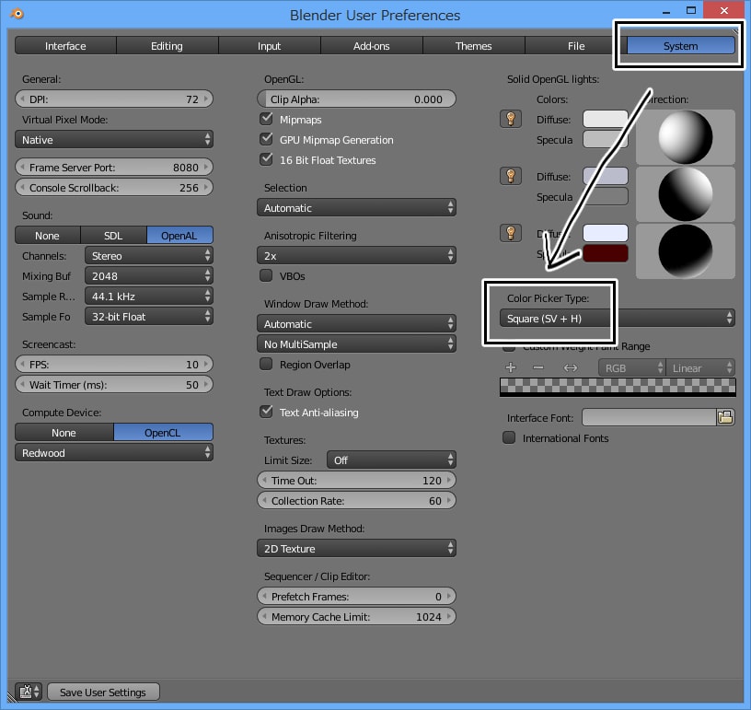Click the custom weight paint color ramp

(x=618, y=387)
